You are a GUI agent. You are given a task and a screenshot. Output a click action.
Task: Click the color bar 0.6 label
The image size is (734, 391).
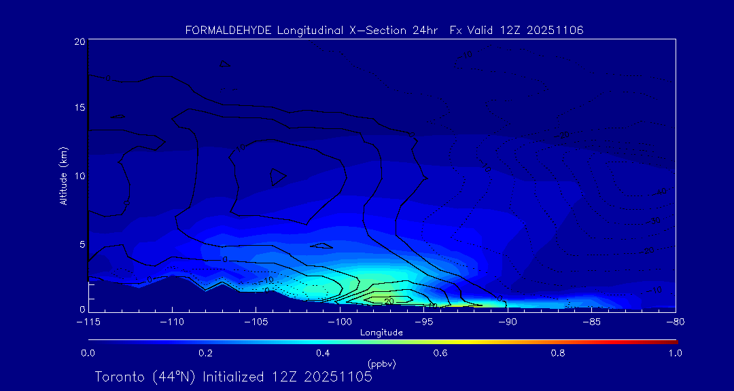pyautogui.click(x=440, y=353)
